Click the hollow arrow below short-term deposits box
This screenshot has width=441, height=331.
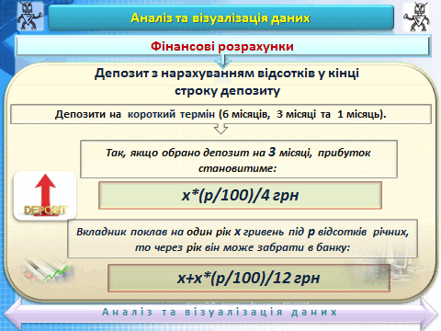[220, 129]
